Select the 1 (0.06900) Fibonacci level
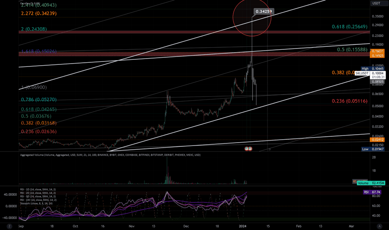This screenshot has width=389, height=230. click(x=34, y=87)
